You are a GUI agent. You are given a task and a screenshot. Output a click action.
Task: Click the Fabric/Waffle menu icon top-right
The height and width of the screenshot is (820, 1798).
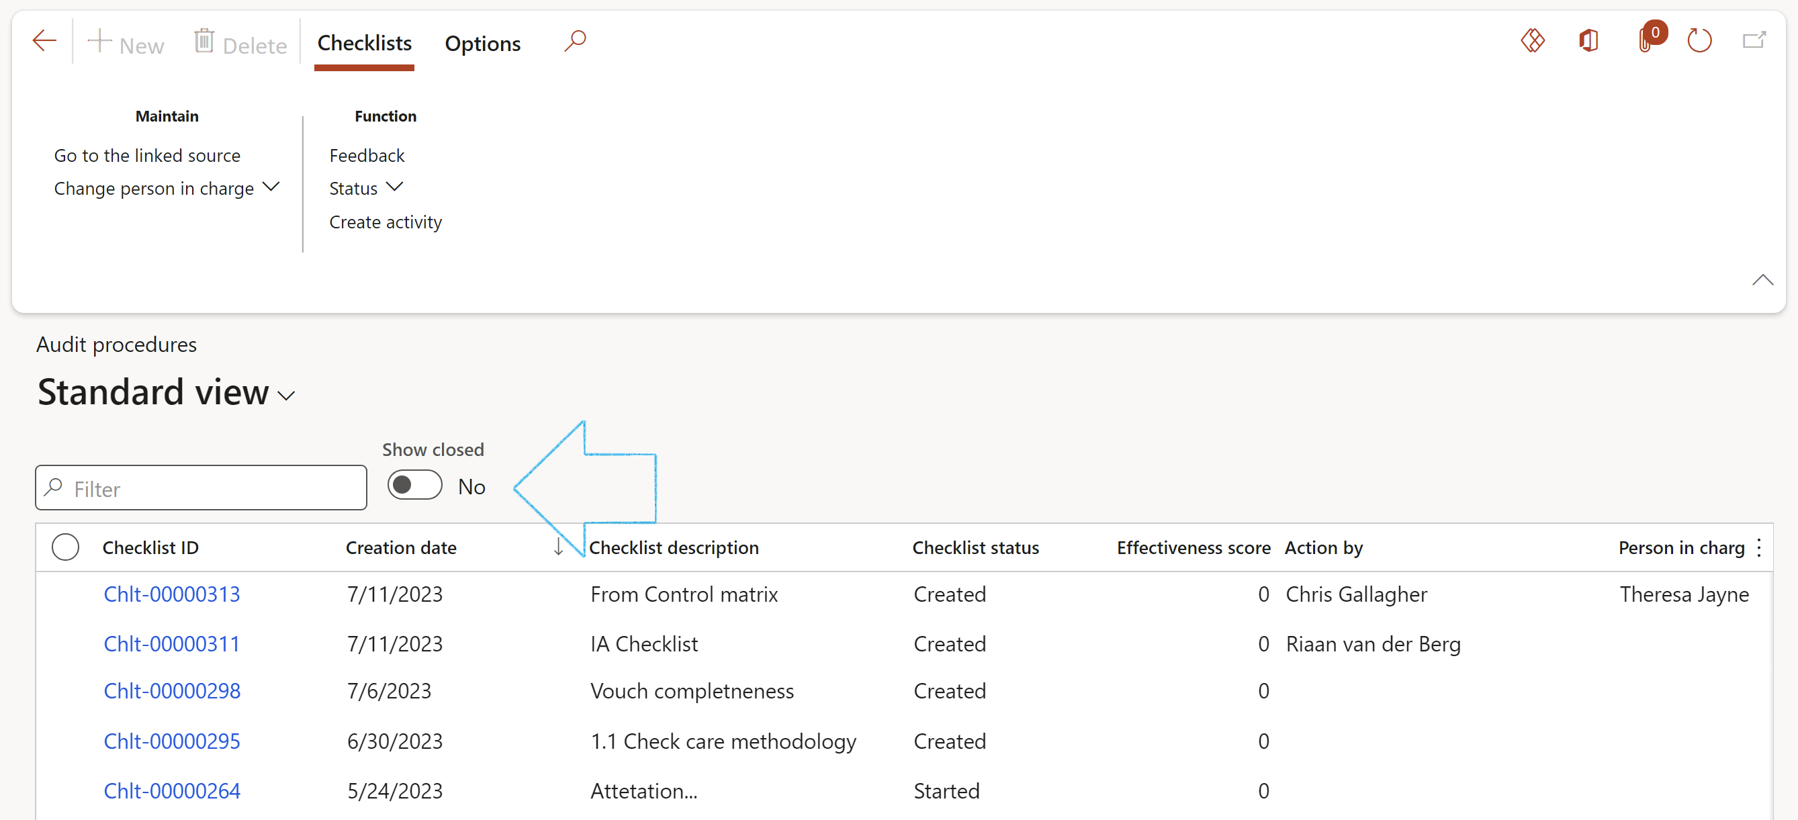(1533, 40)
